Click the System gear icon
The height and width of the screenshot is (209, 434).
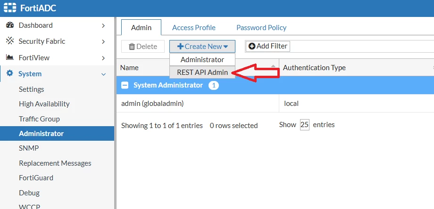tap(10, 73)
